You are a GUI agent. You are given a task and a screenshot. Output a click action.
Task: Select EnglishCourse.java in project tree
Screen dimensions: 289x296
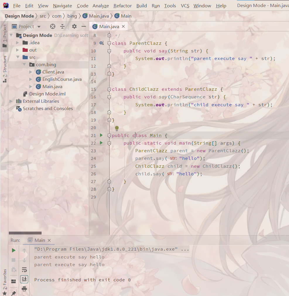pos(62,79)
